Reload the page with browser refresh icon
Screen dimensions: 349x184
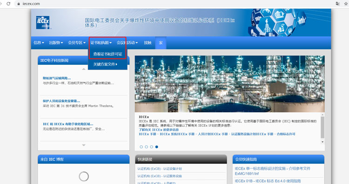coord(8,4)
